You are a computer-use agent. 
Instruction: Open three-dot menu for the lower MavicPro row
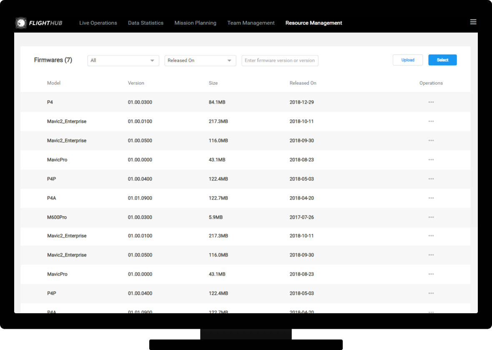[x=431, y=274]
